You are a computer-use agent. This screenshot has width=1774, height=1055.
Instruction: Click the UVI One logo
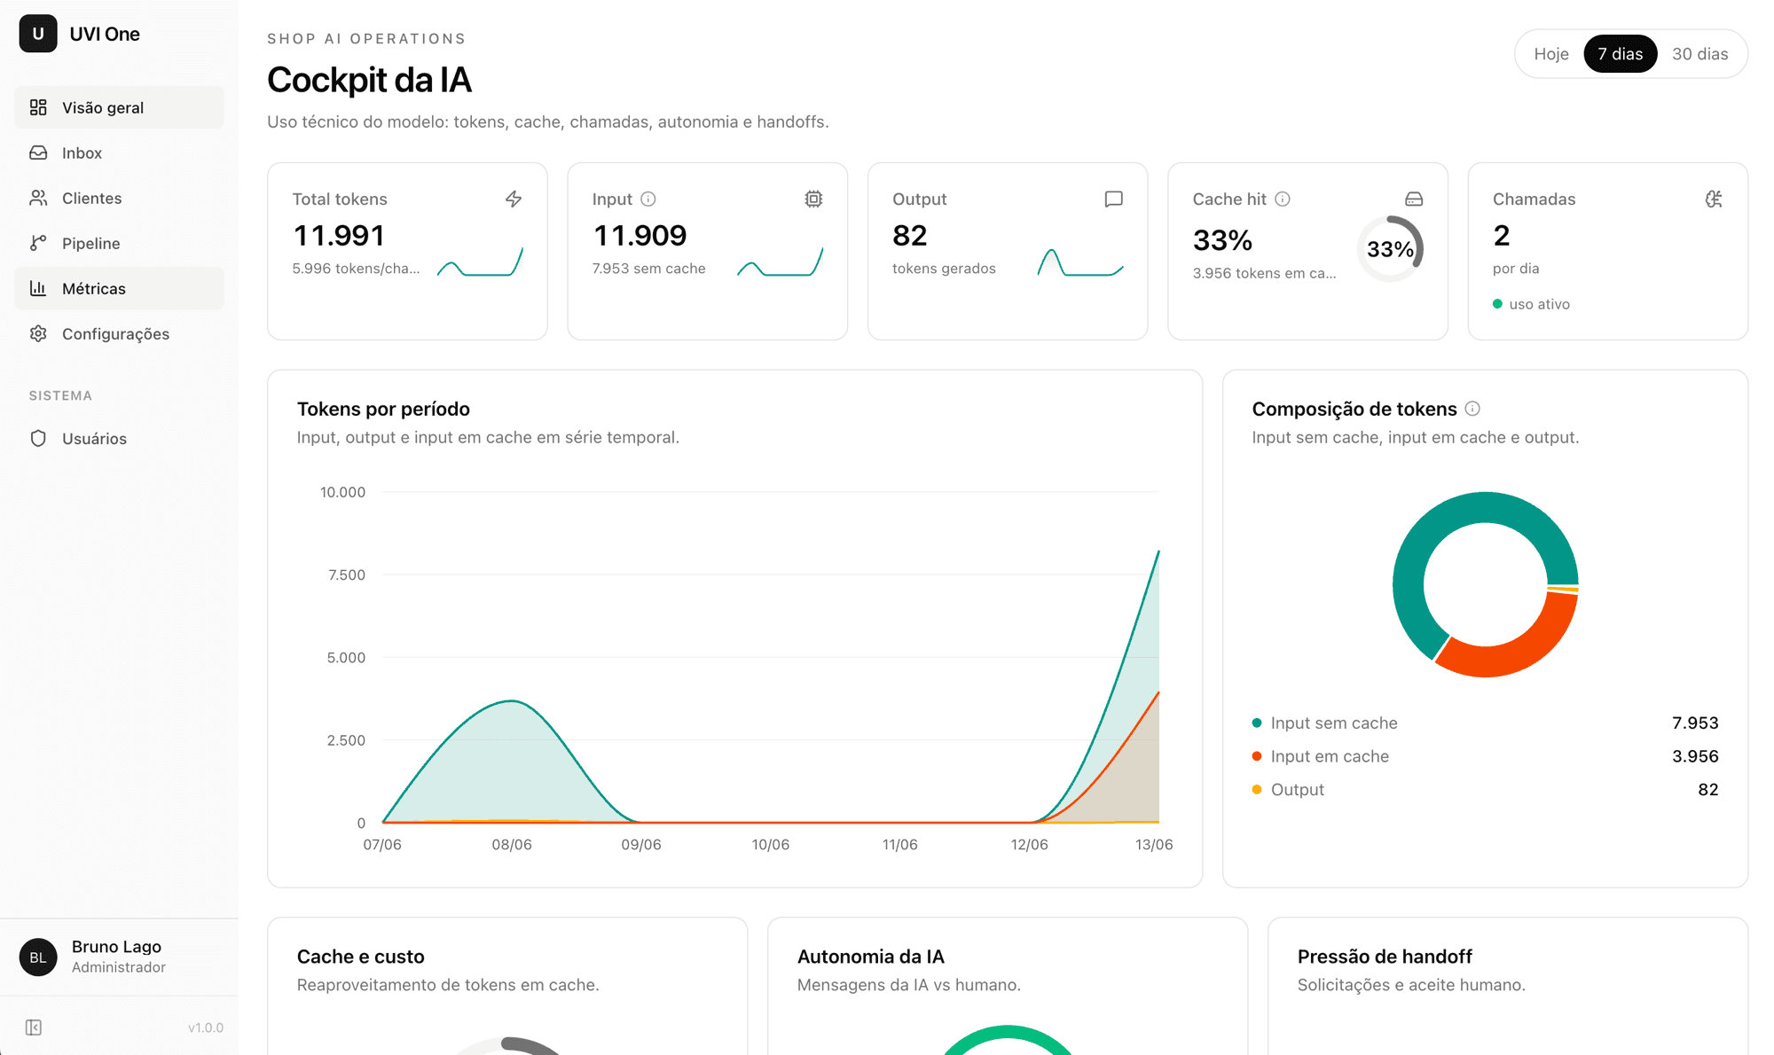[38, 34]
